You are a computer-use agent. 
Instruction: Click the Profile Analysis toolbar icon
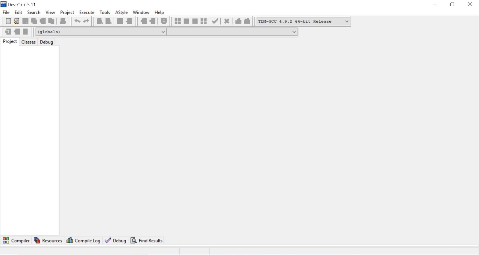click(238, 21)
